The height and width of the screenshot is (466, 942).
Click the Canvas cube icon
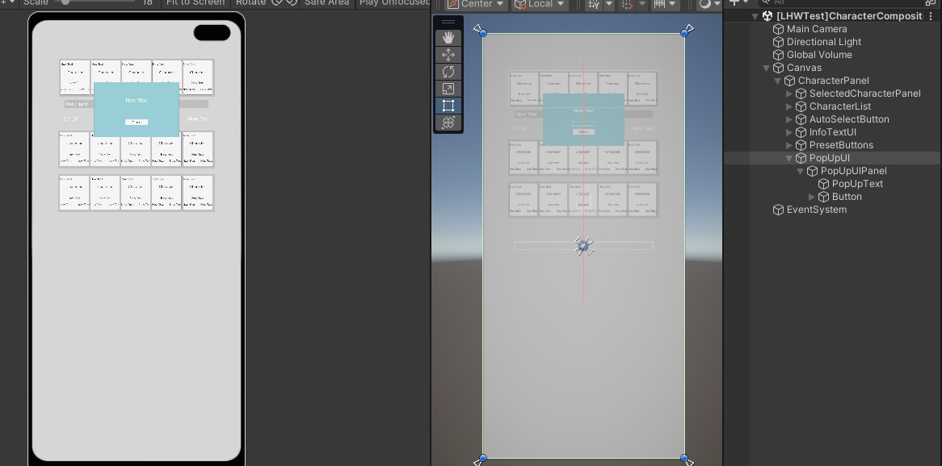[x=778, y=68]
